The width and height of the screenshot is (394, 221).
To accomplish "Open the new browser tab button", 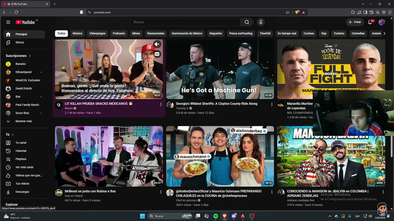I will coord(54,4).
